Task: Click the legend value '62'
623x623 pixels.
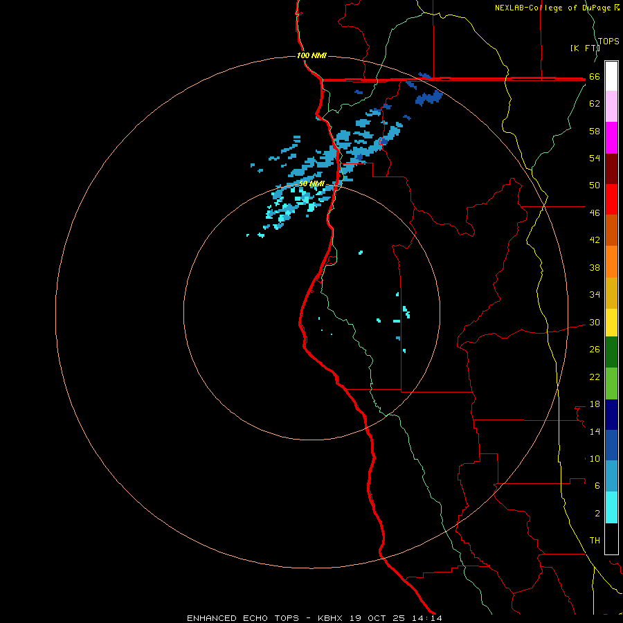Action: [595, 104]
